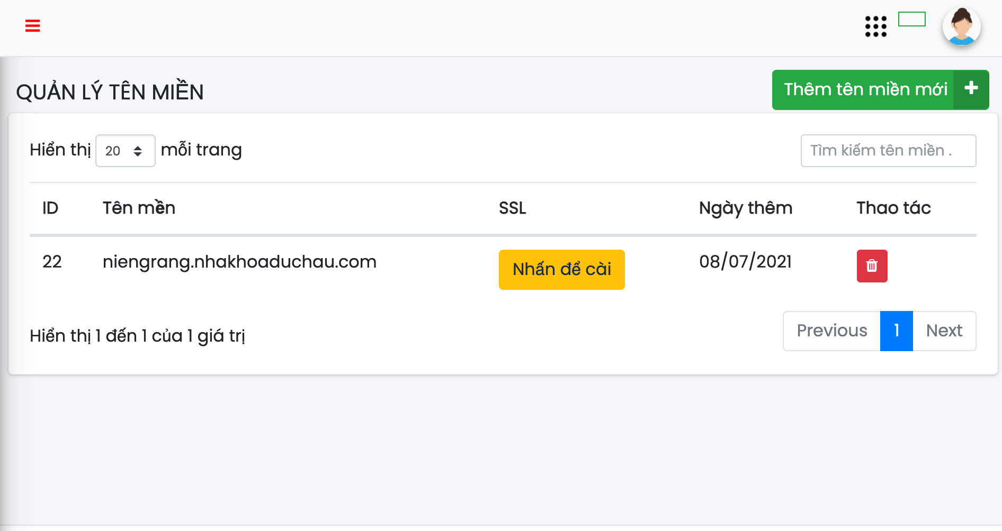Go to the Next page
Image resolution: width=1002 pixels, height=531 pixels.
pyautogui.click(x=944, y=331)
